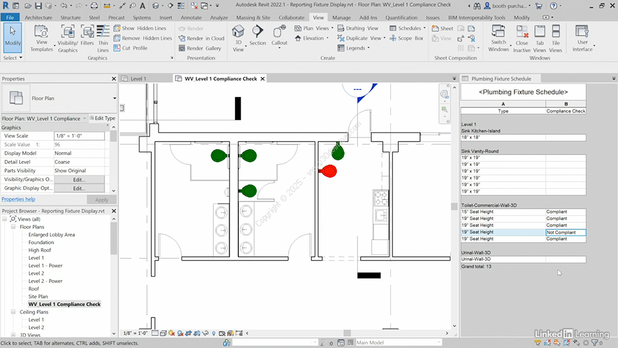This screenshot has width=618, height=348.
Task: Select the red non-compliant toilet fixture
Action: point(328,171)
